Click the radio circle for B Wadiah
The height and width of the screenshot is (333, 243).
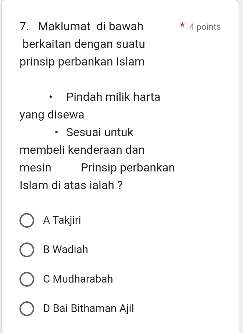27,249
